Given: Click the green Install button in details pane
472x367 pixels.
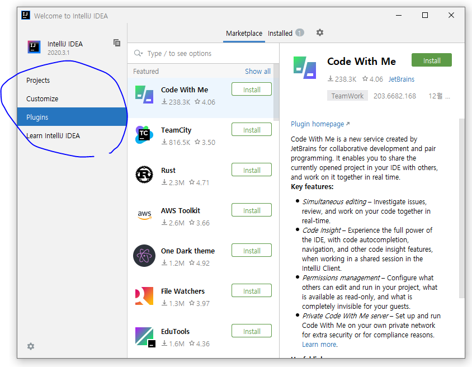Looking at the screenshot, I should click(431, 60).
